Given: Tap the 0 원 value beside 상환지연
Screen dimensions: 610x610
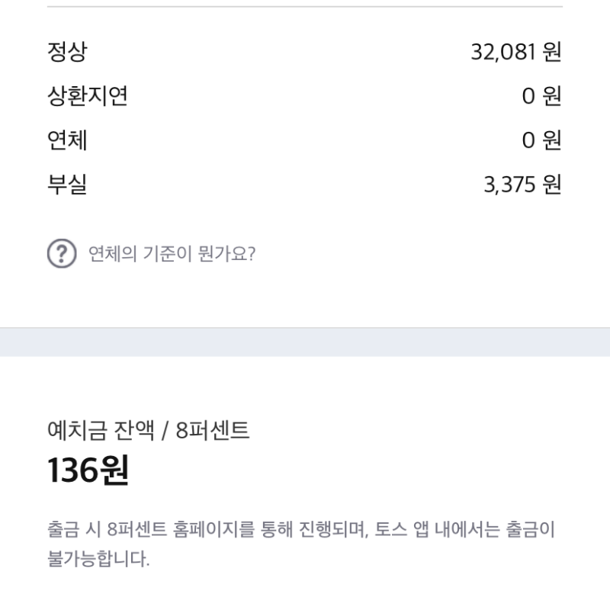Looking at the screenshot, I should (x=541, y=96).
